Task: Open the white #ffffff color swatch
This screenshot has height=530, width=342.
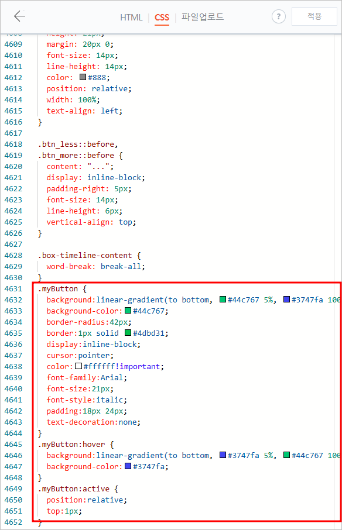Action: 78,366
